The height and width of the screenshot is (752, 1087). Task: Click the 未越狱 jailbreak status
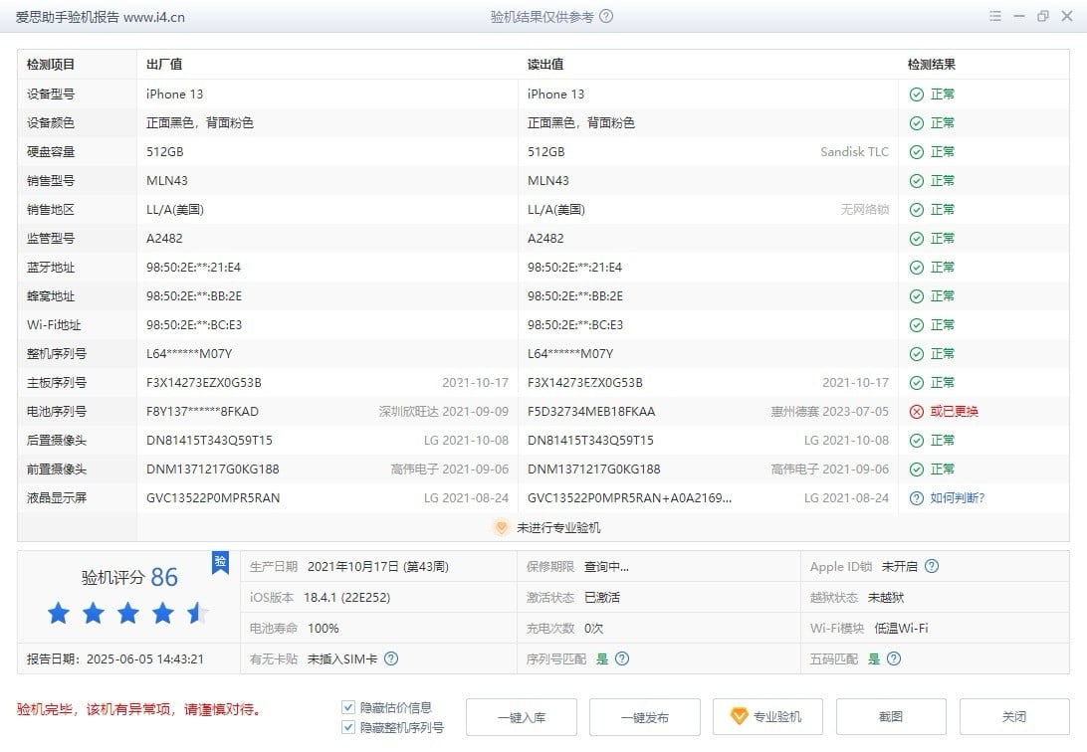pos(886,598)
